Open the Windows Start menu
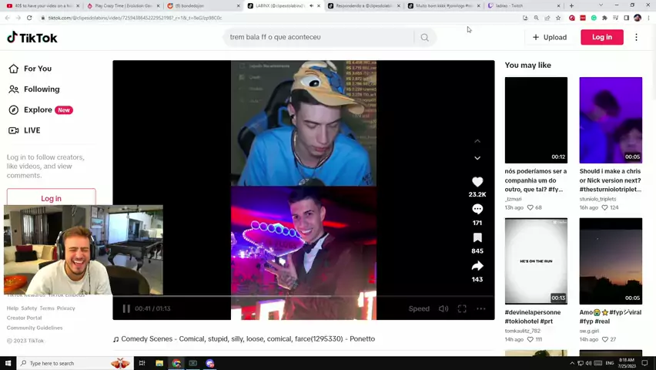Screen dimensions: 656x370 8,363
